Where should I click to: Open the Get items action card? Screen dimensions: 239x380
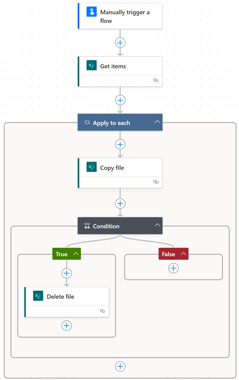tap(120, 71)
